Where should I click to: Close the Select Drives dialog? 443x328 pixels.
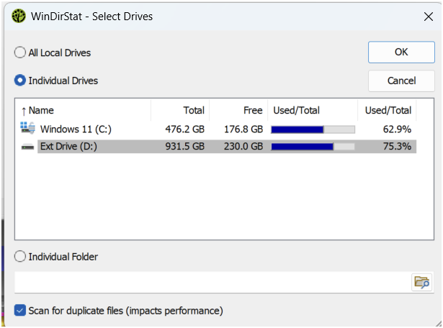tap(429, 17)
